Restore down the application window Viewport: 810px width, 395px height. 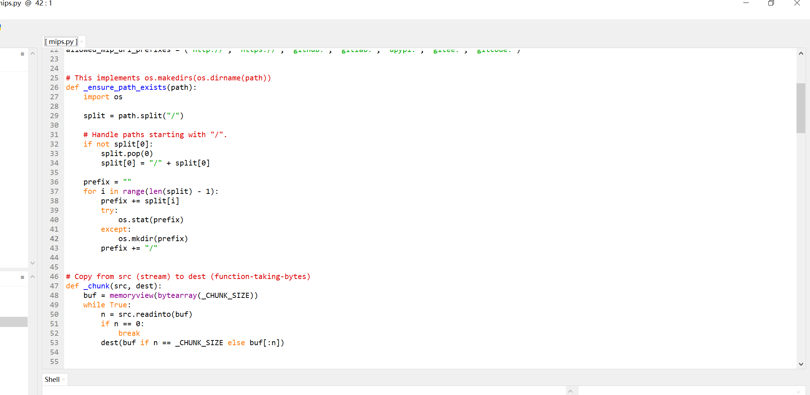coord(771,3)
